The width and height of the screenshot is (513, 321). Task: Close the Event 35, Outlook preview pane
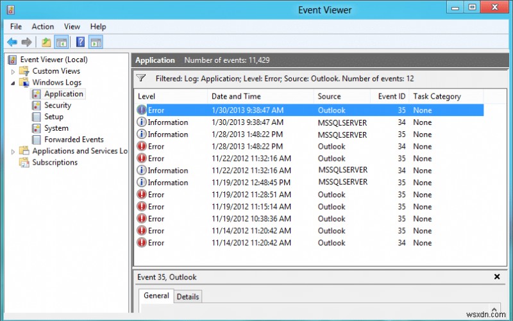pyautogui.click(x=497, y=277)
